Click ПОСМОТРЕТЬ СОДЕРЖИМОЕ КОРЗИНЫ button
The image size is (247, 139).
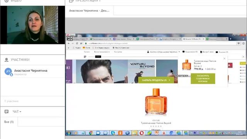click(x=203, y=79)
